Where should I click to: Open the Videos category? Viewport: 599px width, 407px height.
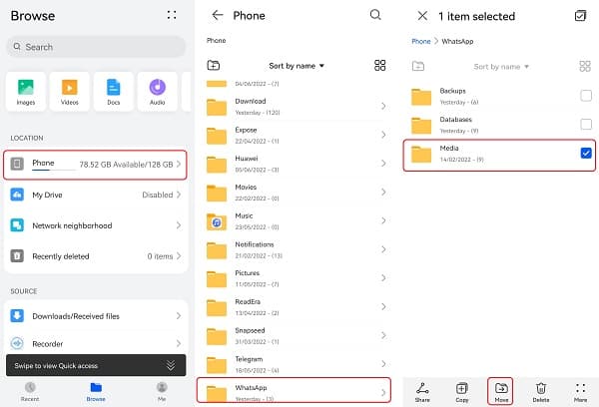70,92
